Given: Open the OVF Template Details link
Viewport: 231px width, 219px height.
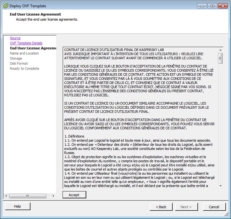Looking at the screenshot, I should [x=26, y=43].
